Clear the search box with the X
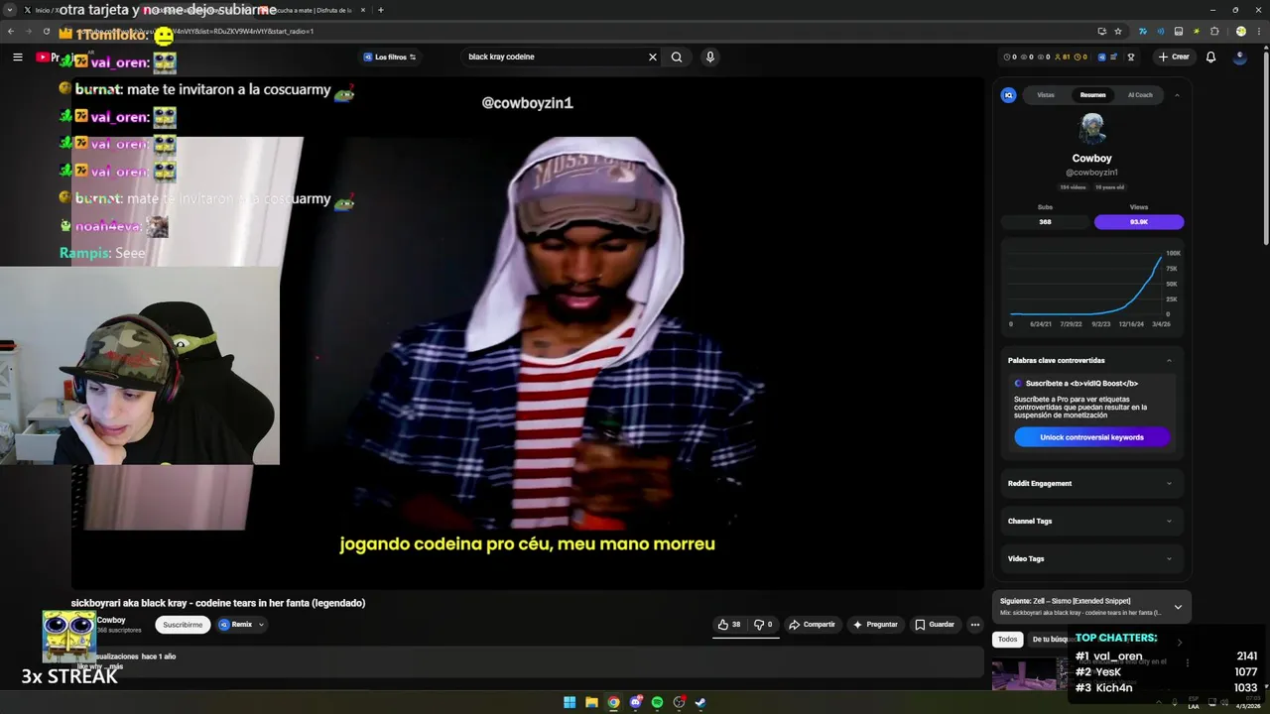This screenshot has width=1270, height=714. pos(653,57)
